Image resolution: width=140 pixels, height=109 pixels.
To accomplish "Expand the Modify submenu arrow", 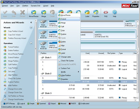I will coord(78,72).
